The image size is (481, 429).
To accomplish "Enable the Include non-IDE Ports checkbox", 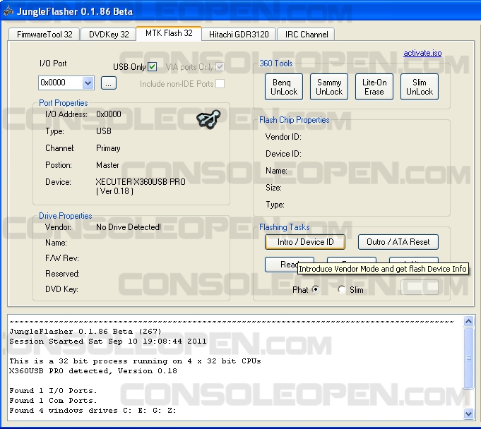I will 220,84.
